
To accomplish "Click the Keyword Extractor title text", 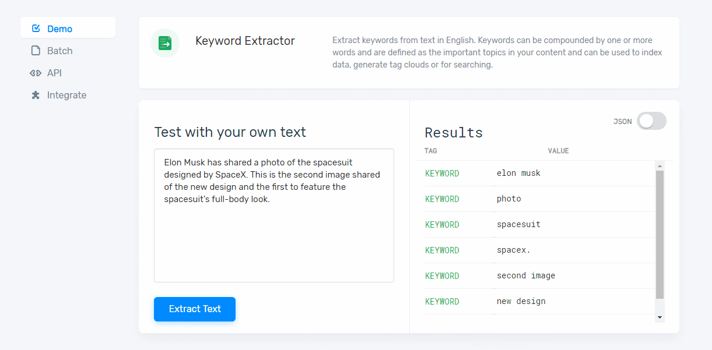I will pyautogui.click(x=245, y=41).
